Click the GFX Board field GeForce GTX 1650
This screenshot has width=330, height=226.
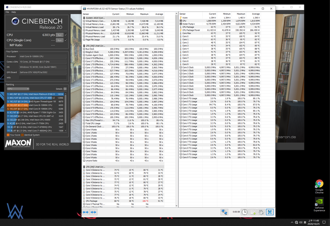43,72
